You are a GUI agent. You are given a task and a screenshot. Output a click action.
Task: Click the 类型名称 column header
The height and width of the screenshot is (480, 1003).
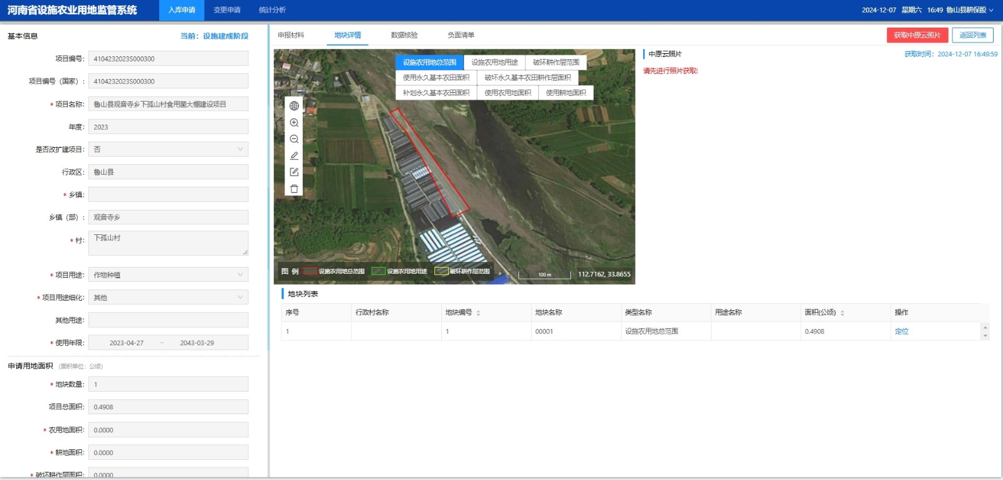tap(666, 312)
